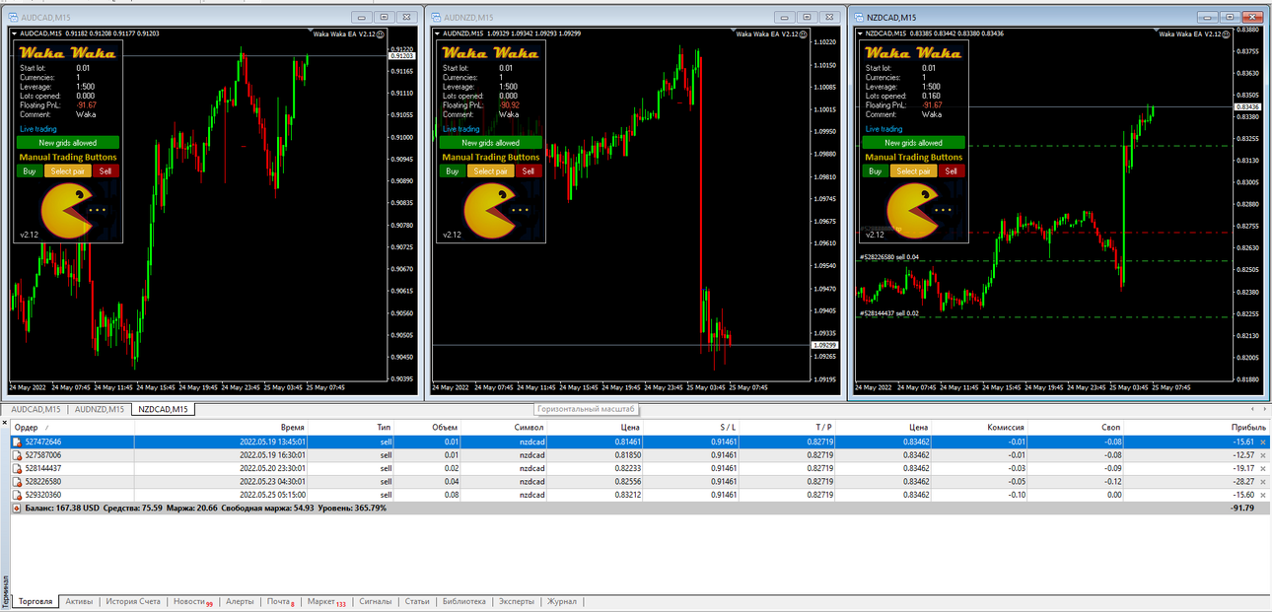Click Select pair on AUDNZD chart
The width and height of the screenshot is (1272, 612).
(x=490, y=170)
